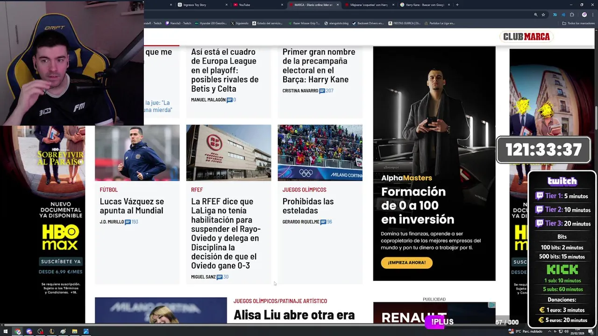The width and height of the screenshot is (598, 336).
Task: Open the Nancla3 - Twitch bookmark
Action: pyautogui.click(x=178, y=23)
